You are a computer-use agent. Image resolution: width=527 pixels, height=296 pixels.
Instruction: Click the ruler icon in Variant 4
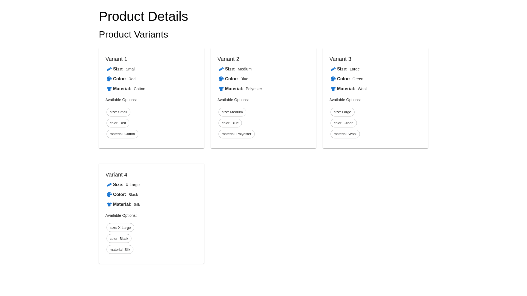(109, 185)
